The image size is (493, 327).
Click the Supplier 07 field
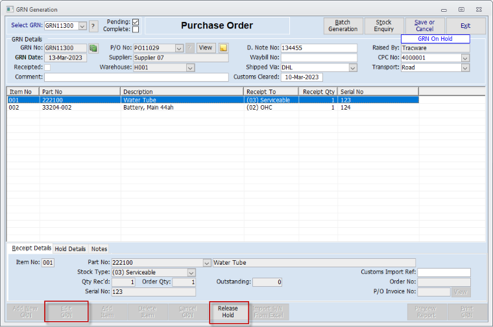(x=181, y=58)
